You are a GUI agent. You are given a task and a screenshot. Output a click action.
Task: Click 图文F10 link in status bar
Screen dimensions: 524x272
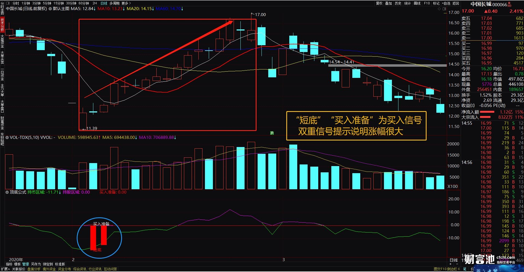coord(440,269)
